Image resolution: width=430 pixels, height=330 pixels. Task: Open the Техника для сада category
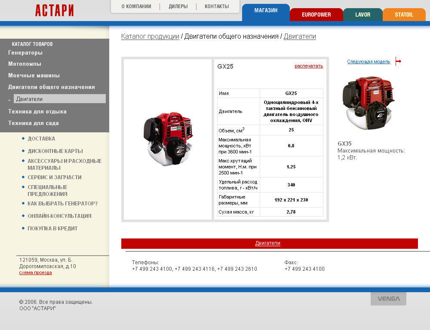pyautogui.click(x=34, y=123)
